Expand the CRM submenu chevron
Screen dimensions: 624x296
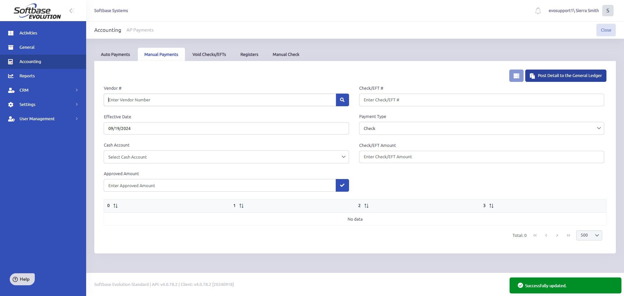(77, 90)
